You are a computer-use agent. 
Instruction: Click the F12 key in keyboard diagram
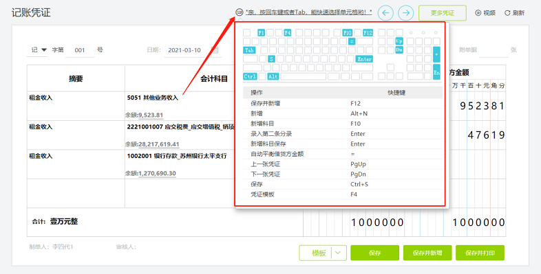(x=368, y=33)
